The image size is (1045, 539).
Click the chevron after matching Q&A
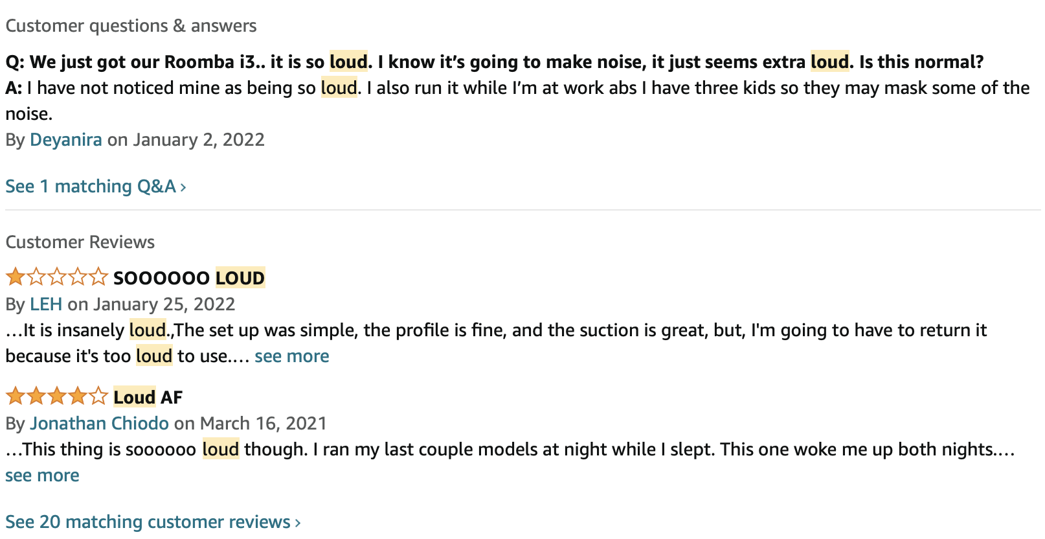click(x=183, y=188)
